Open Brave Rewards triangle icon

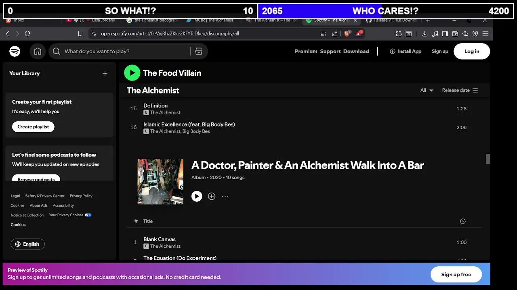[359, 33]
